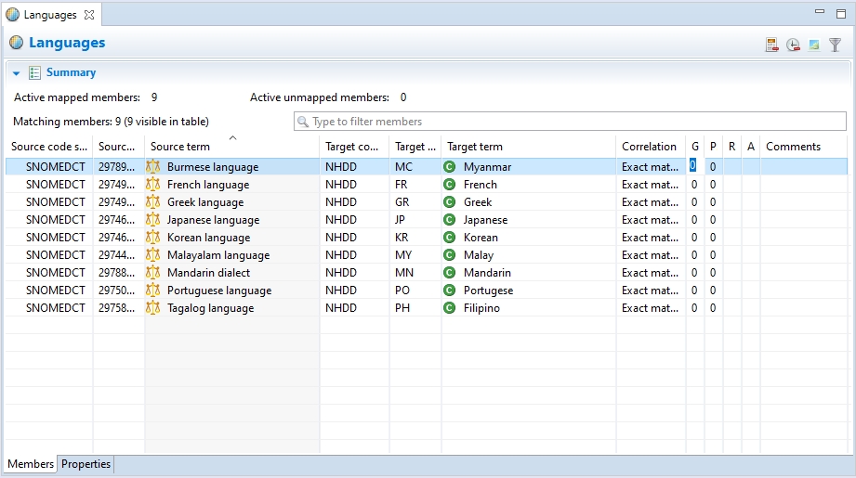856x478 pixels.
Task: Click the document icon with red minus
Action: [x=771, y=45]
